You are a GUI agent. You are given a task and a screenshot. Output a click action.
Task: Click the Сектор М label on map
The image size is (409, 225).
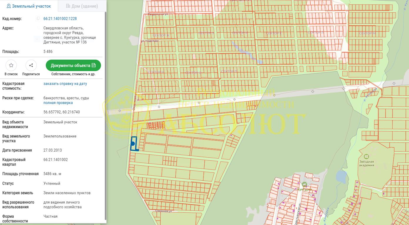point(367,33)
